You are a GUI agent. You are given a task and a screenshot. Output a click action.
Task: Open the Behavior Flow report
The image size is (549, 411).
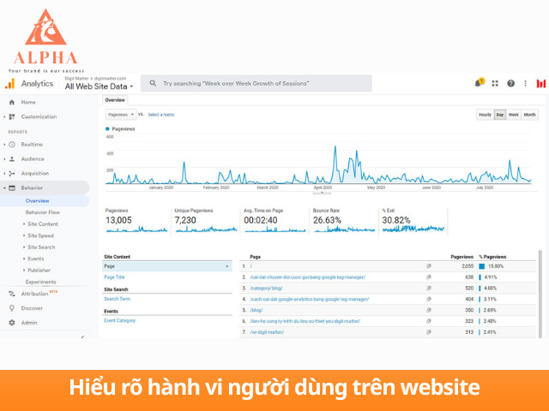tap(43, 212)
